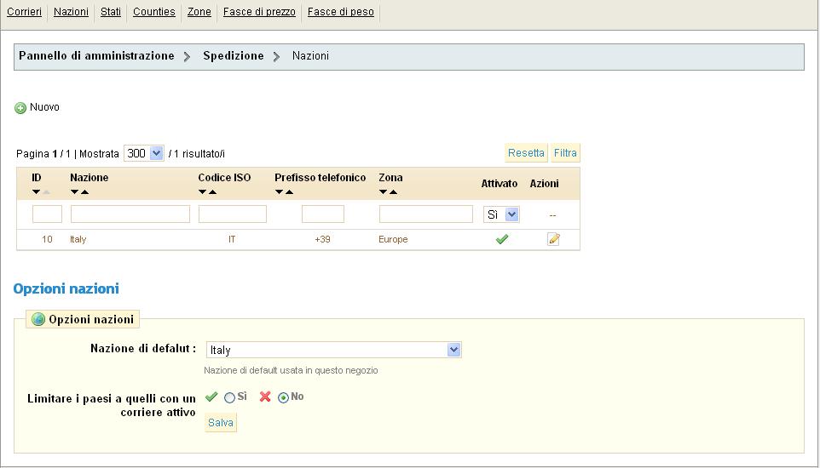Click the +39 phone prefix cell
This screenshot has height=468, width=820.
tap(322, 239)
